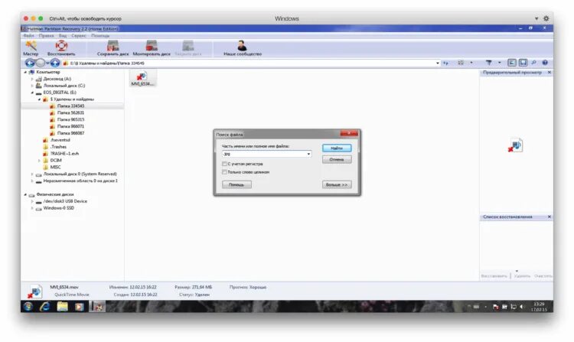Screen dimensions: 574x342
Task: Open help via blue question mark icon
Action: coord(545,63)
